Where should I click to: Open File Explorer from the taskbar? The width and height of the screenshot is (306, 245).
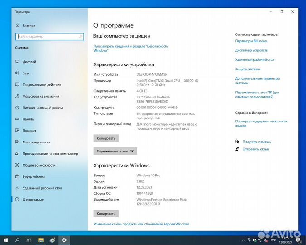coord(41,240)
